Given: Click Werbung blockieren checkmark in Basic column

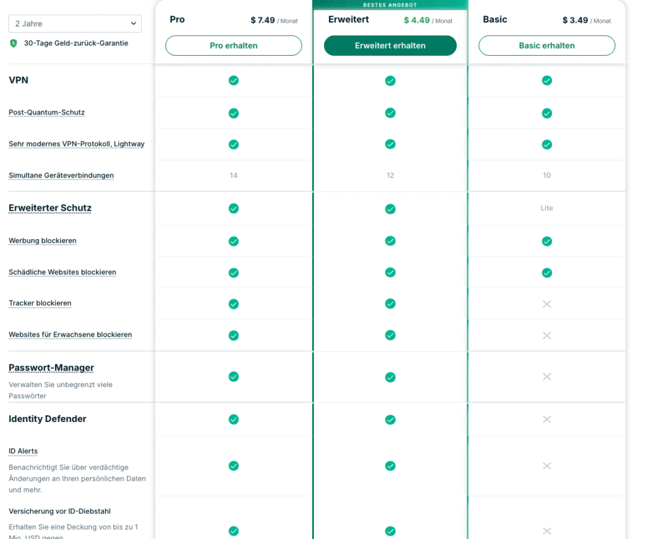Looking at the screenshot, I should click(547, 241).
